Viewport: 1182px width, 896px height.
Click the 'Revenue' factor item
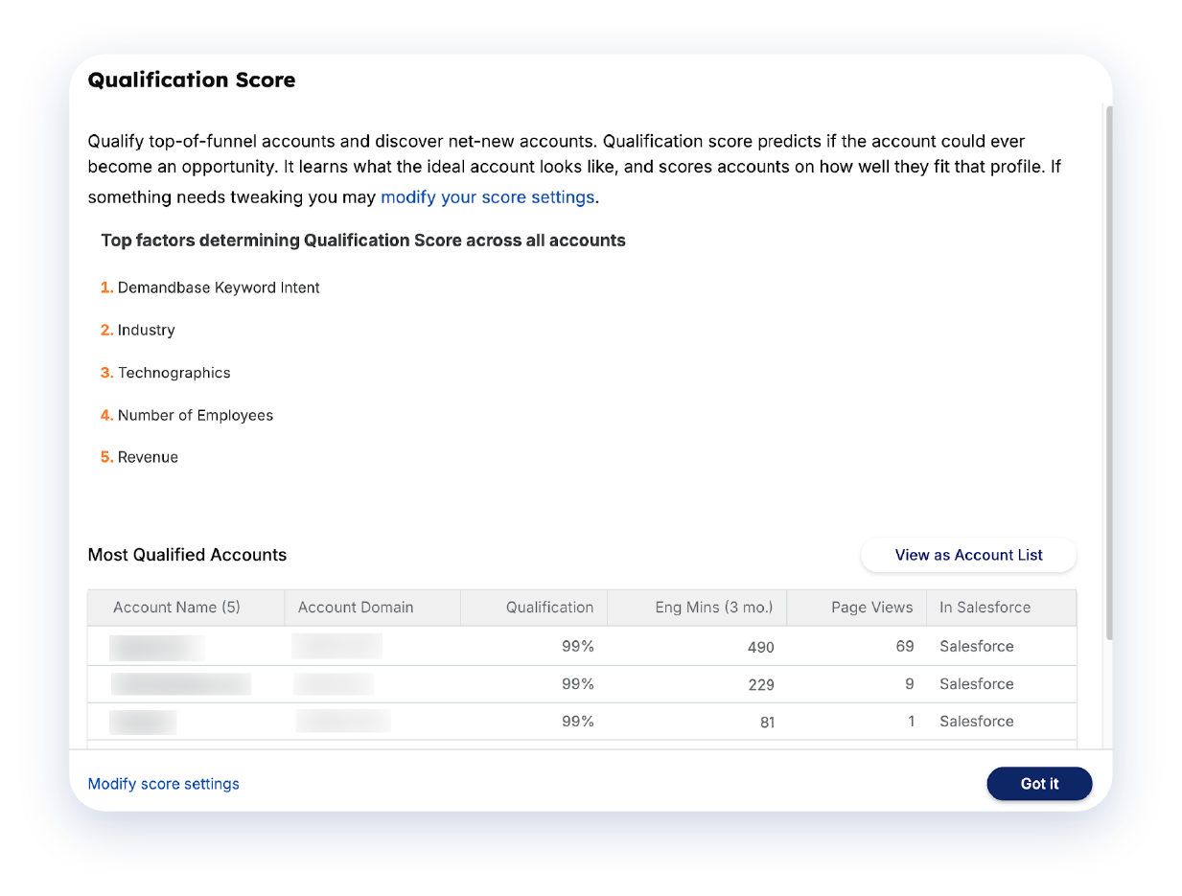[x=148, y=457]
